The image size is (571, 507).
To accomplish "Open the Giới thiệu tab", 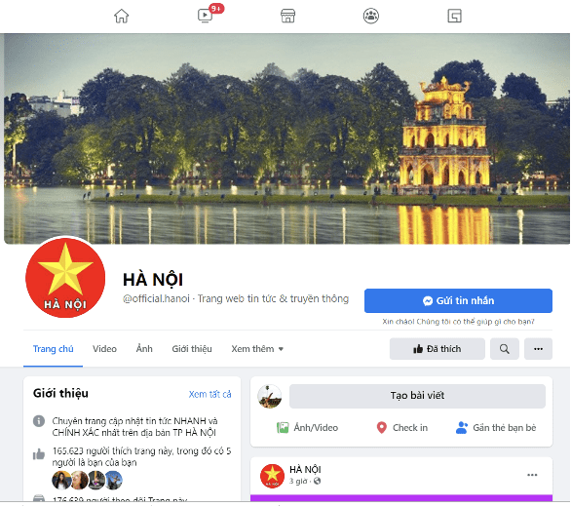I will (x=192, y=349).
